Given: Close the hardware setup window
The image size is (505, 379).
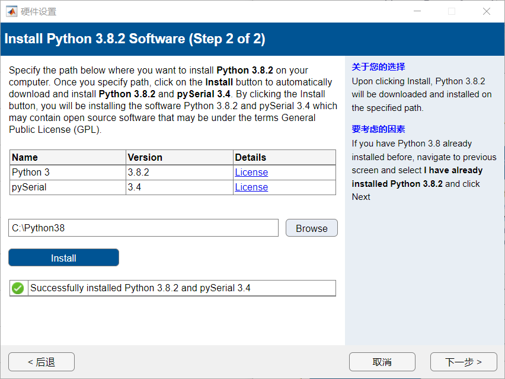Looking at the screenshot, I should (x=486, y=11).
